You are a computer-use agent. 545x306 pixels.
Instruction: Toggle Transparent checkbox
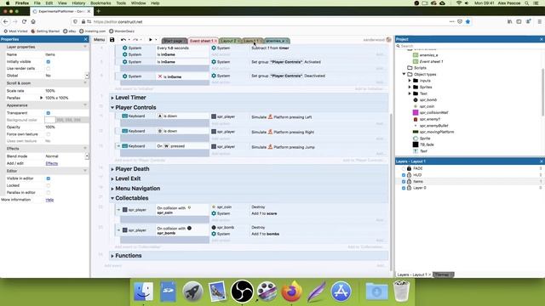49,113
